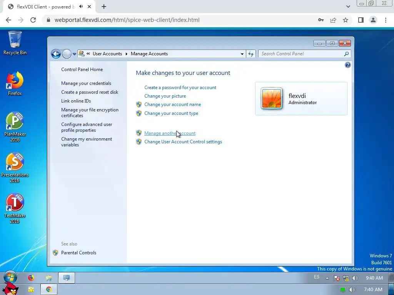Open Control Panel Home
This screenshot has width=394, height=295.
click(82, 70)
